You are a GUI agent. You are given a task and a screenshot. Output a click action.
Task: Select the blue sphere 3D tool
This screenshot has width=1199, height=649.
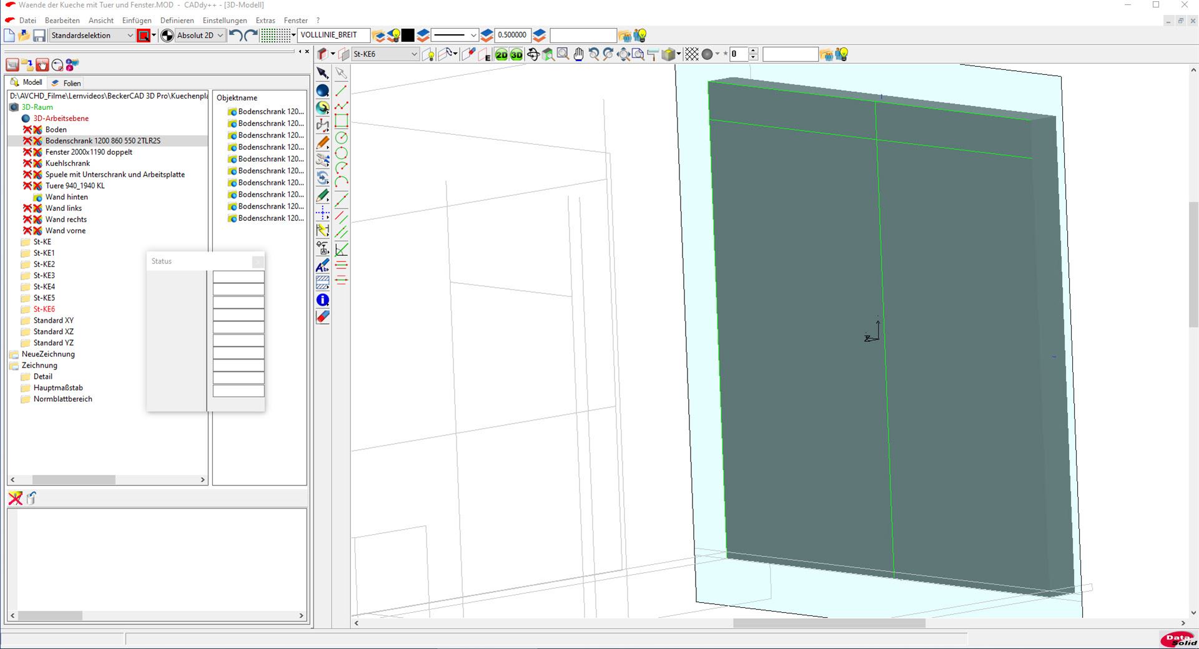pos(323,91)
